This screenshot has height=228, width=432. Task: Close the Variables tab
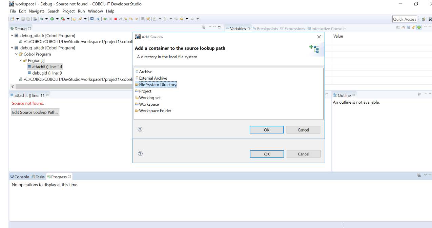click(249, 28)
